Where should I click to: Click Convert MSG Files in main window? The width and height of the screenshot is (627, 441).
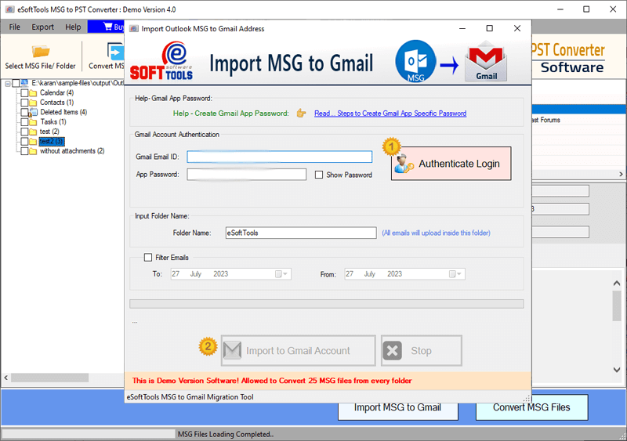pos(531,407)
